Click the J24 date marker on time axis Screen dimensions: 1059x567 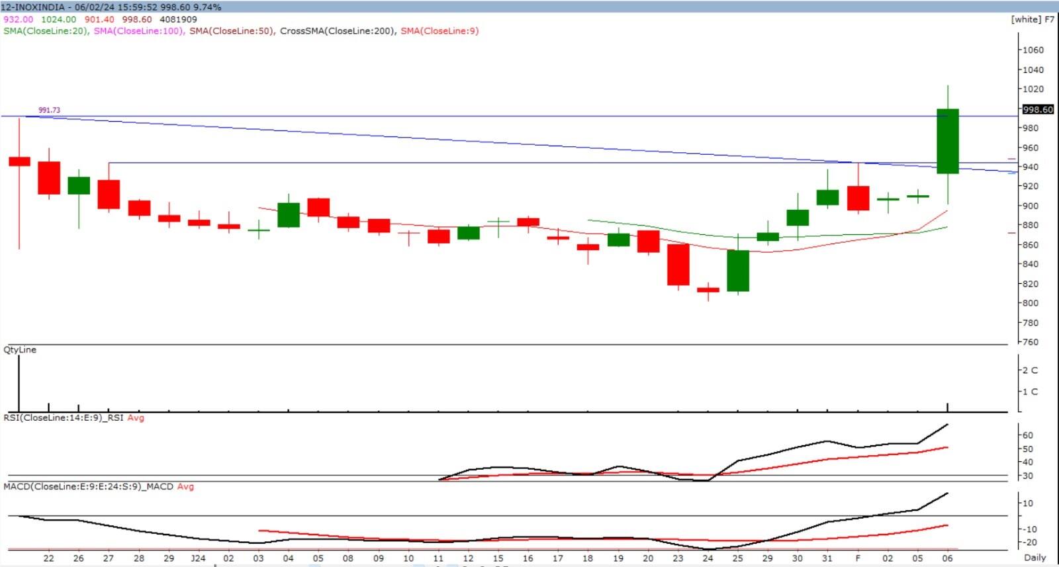tap(198, 558)
